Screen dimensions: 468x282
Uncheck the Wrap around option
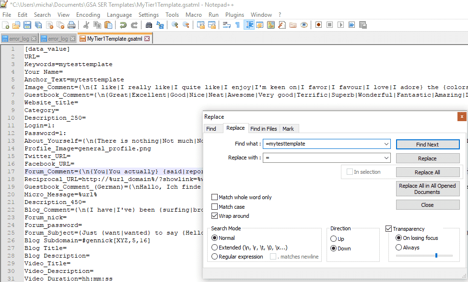214,216
